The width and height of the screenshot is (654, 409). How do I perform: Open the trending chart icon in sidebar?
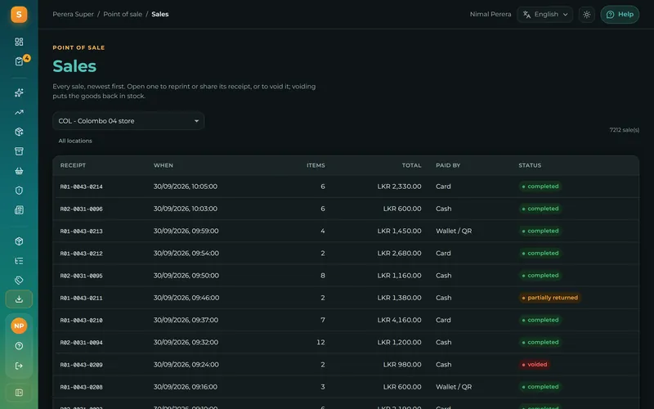[19, 112]
